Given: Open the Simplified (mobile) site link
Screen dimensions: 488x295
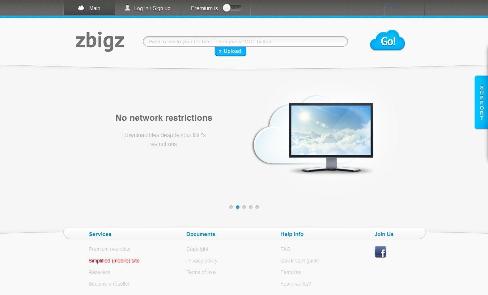Looking at the screenshot, I should (x=114, y=261).
